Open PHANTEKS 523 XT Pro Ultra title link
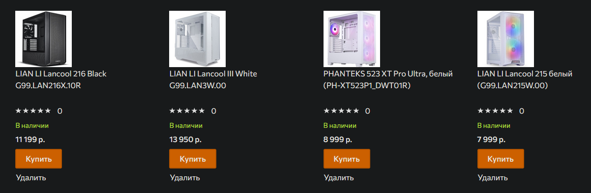 [x=388, y=80]
